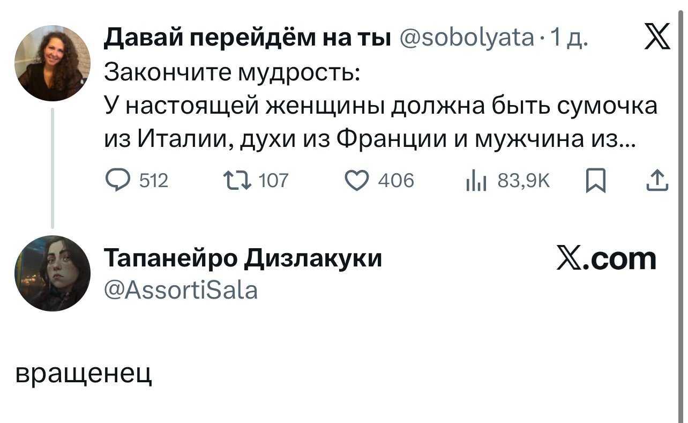Screen dimensions: 688x423
Task: Open Тапанейро Дизлакуки's profile picture
Action: click(52, 273)
